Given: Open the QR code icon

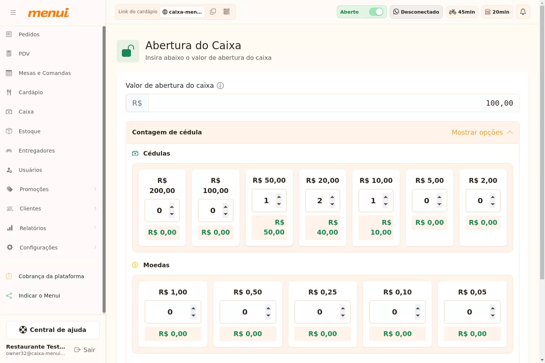Looking at the screenshot, I should point(227,12).
